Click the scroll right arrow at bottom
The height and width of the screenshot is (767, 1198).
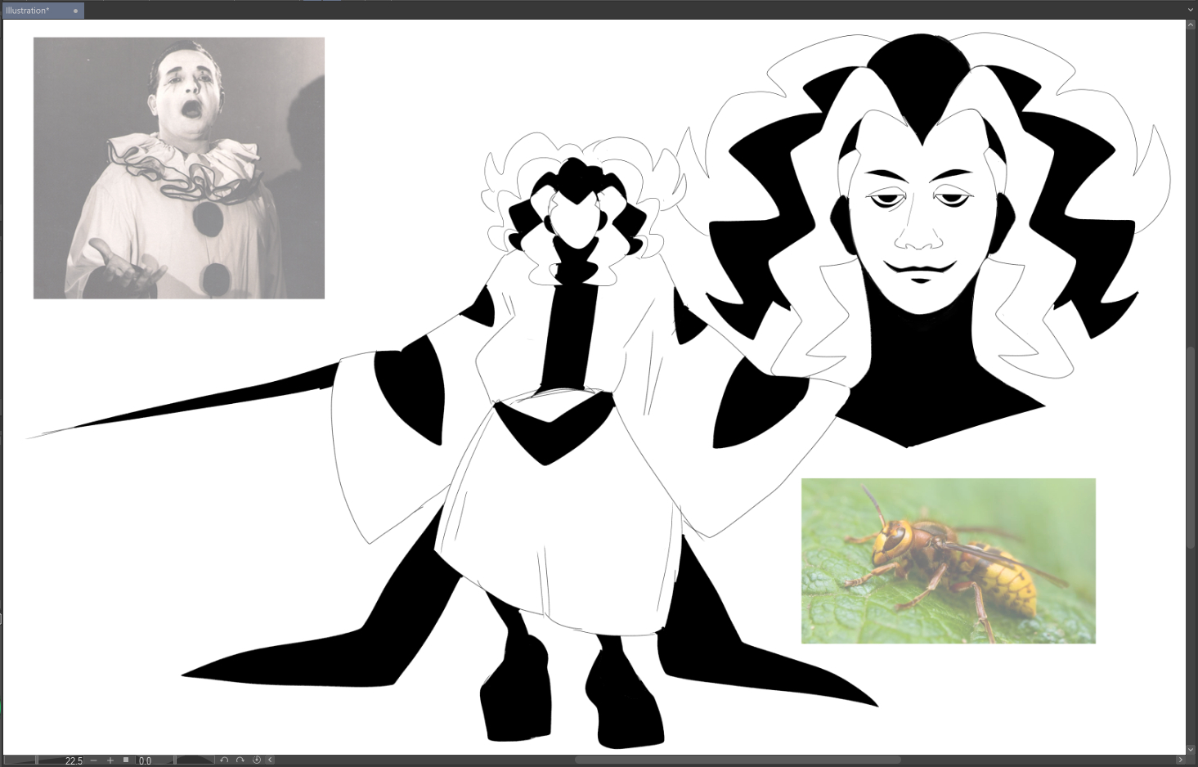pos(1180,760)
